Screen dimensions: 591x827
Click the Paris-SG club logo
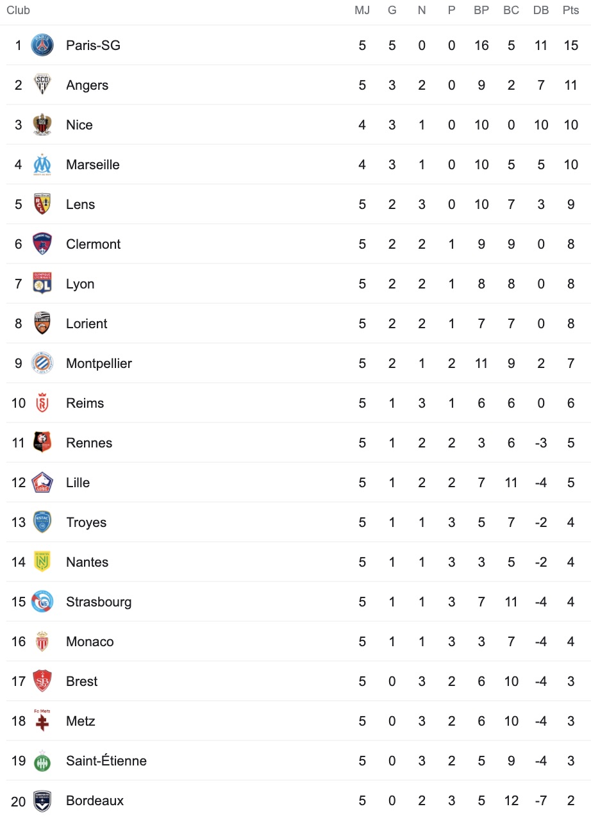pos(42,46)
